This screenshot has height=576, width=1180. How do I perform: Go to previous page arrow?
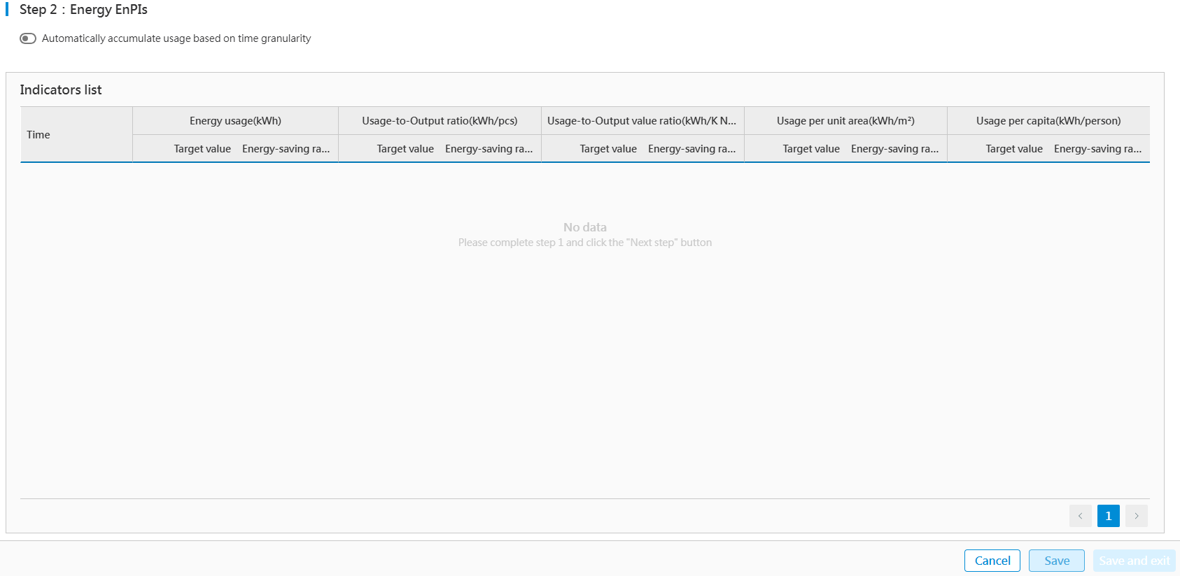point(1080,516)
